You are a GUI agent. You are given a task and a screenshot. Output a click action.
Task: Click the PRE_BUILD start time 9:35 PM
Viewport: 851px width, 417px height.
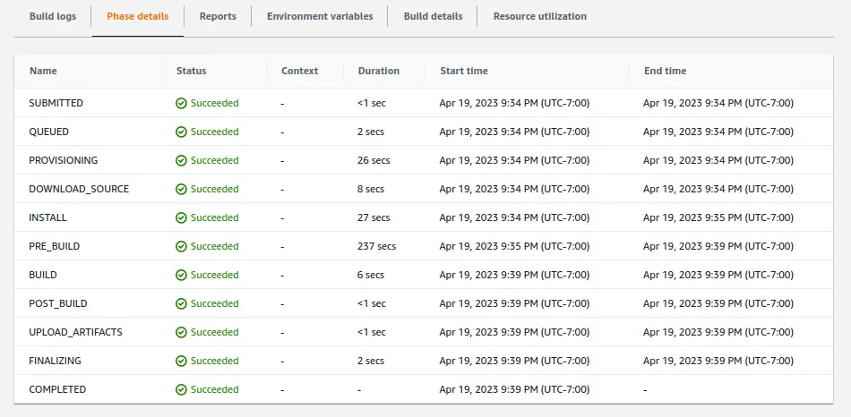(x=514, y=246)
